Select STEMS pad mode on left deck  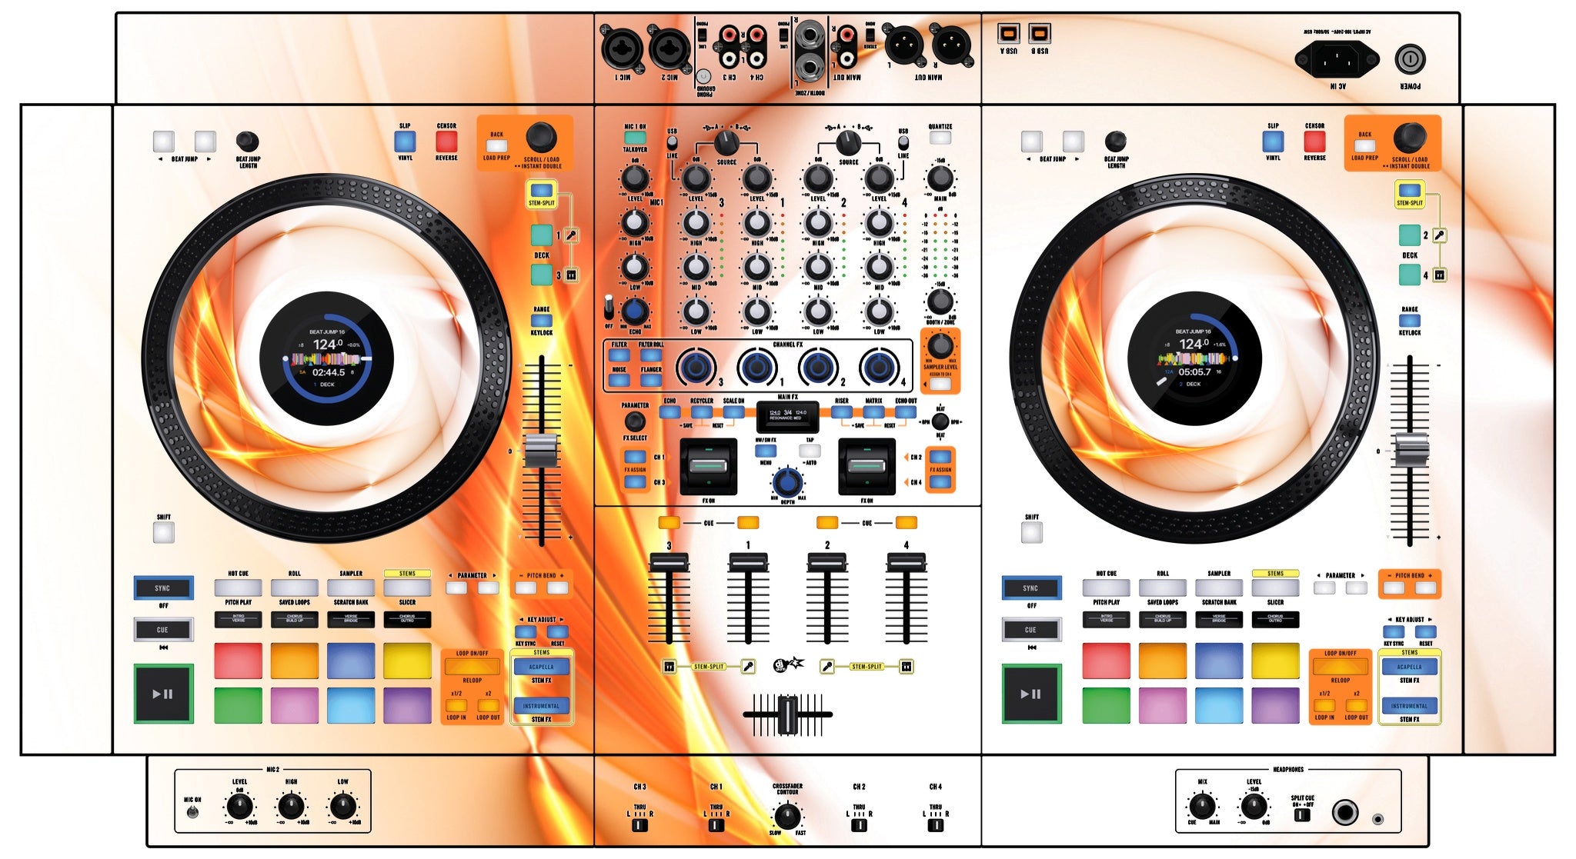point(407,588)
